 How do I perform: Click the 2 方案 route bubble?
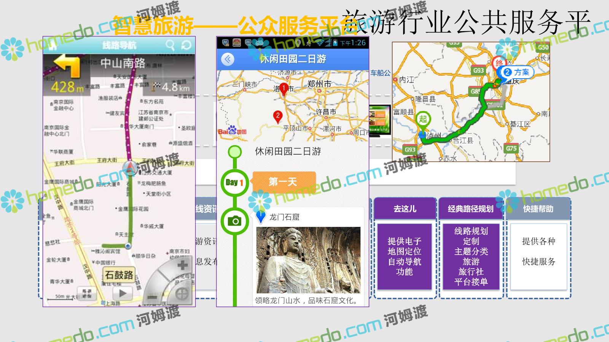pyautogui.click(x=517, y=72)
